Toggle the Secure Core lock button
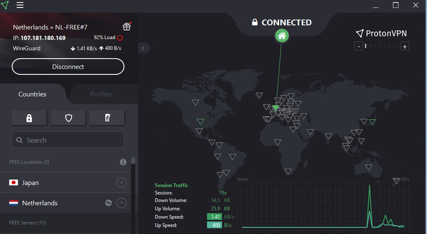 (29, 118)
